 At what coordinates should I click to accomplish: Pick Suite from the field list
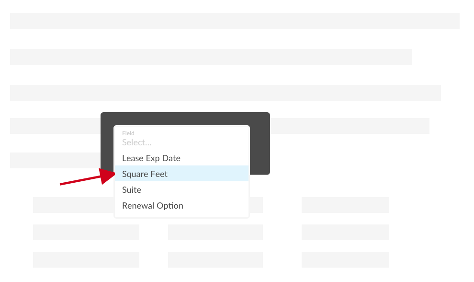132,190
